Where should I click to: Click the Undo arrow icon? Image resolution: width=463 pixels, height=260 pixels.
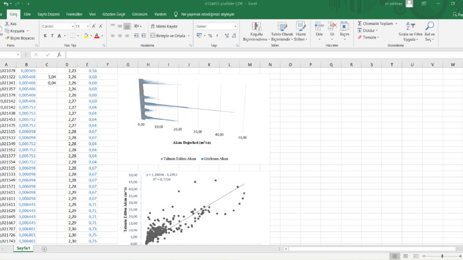(6, 4)
